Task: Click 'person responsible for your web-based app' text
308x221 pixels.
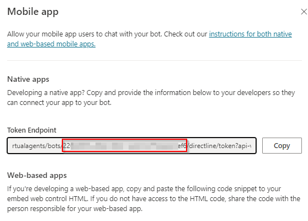Action: click(75, 209)
